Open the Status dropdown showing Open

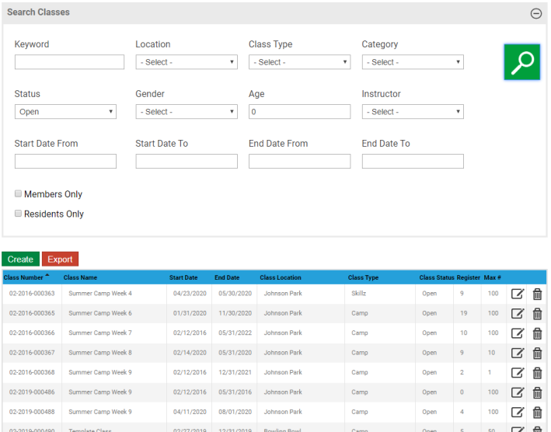(x=65, y=112)
